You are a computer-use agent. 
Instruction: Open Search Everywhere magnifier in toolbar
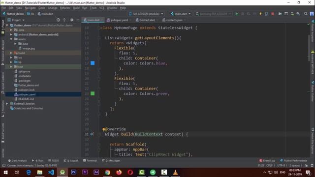(306, 14)
